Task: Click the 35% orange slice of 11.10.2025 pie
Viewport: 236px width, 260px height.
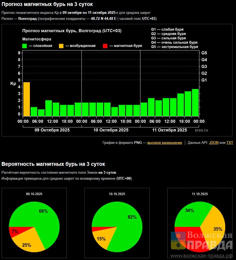Action: [216, 225]
